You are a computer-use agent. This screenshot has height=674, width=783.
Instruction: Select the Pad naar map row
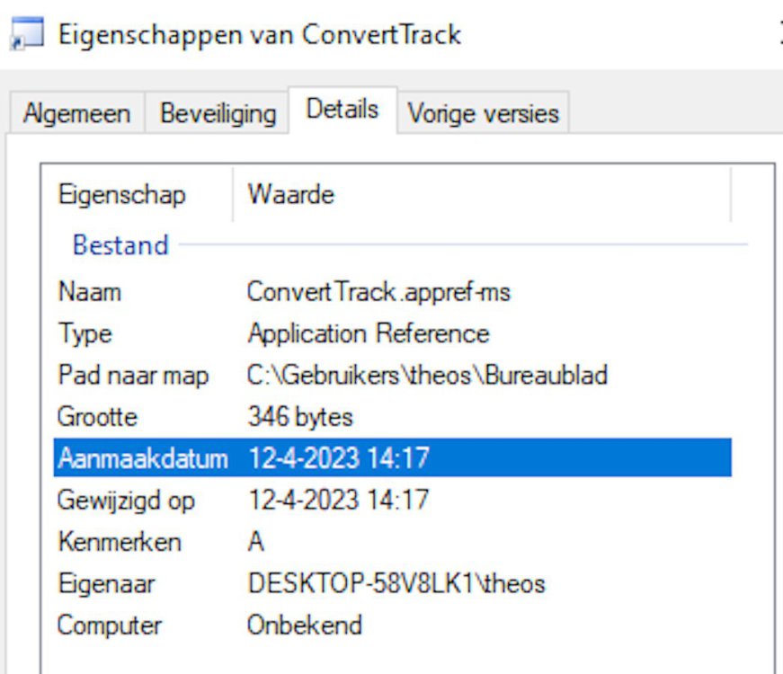coord(133,375)
